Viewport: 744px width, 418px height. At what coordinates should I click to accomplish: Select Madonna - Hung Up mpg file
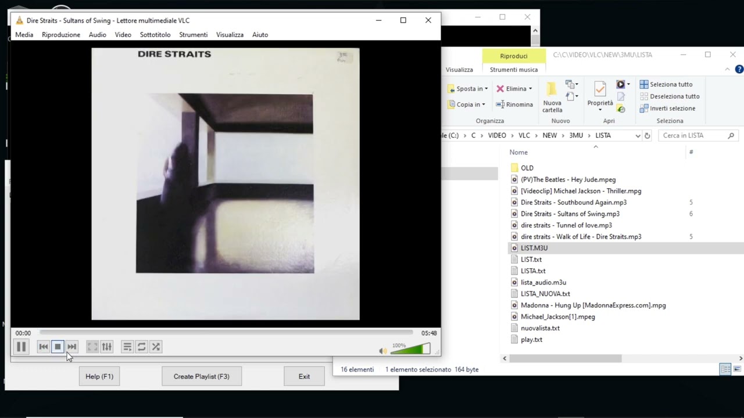[593, 305]
